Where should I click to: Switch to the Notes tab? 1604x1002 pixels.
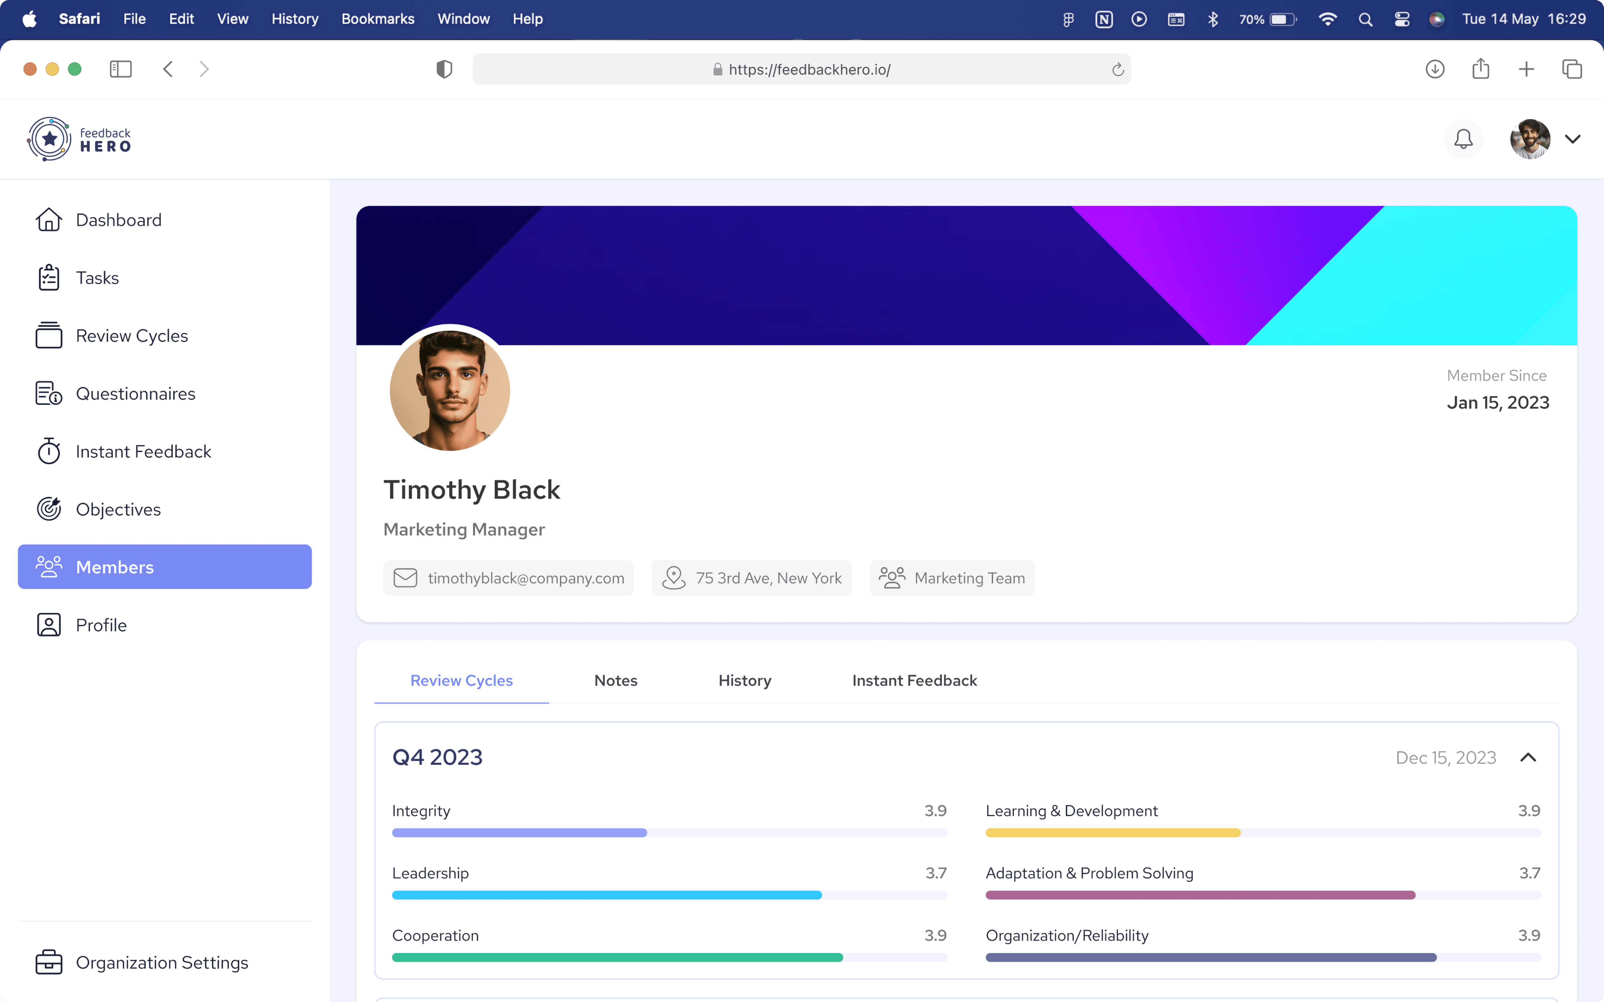tap(616, 681)
